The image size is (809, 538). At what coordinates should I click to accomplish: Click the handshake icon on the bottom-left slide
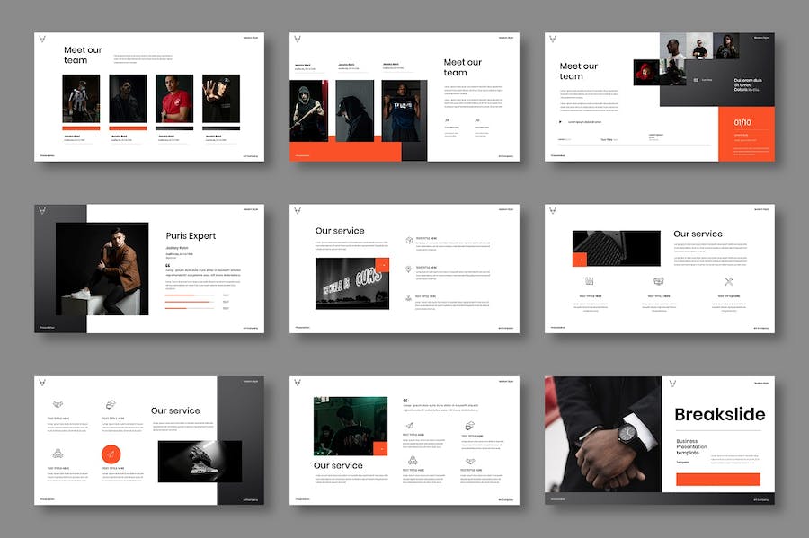click(x=58, y=405)
